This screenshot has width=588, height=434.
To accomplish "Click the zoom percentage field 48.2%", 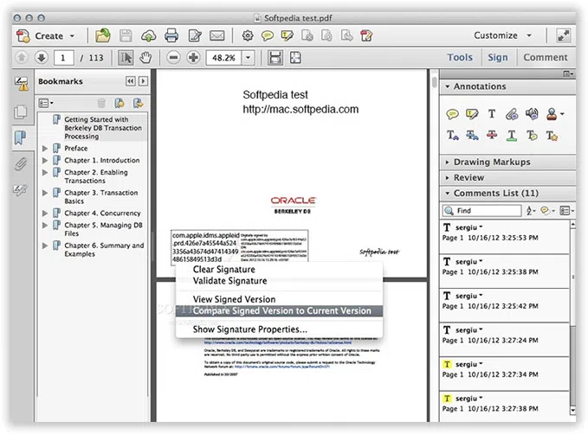I will pyautogui.click(x=223, y=58).
